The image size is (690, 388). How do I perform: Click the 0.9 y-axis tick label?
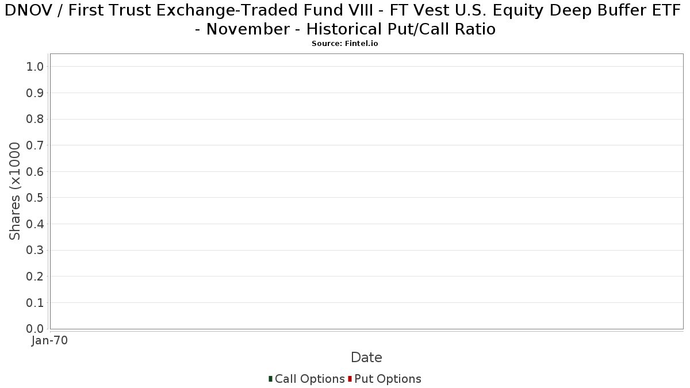coord(35,93)
